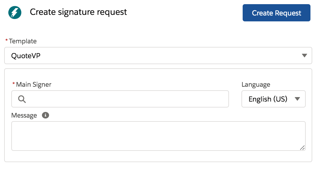
Task: Click the Message label text
Action: [24, 115]
